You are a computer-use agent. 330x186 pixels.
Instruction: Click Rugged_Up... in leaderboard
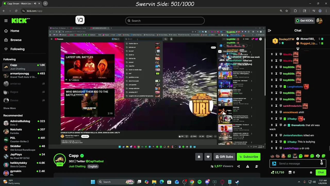click(x=309, y=43)
